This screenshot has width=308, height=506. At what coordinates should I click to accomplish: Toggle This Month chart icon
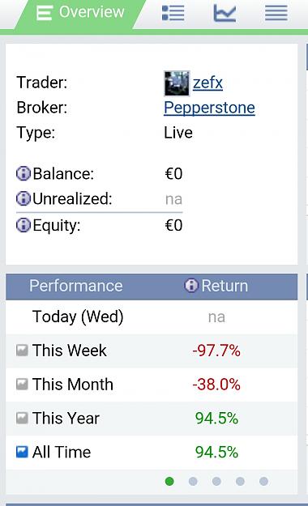pos(22,384)
